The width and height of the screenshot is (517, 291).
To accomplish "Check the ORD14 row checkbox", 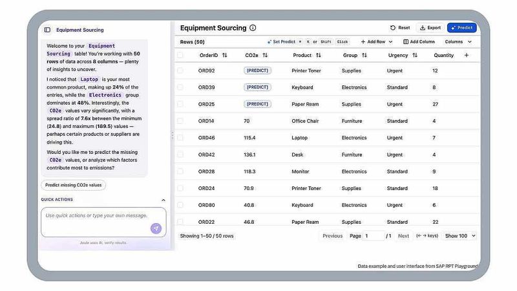I will click(180, 121).
